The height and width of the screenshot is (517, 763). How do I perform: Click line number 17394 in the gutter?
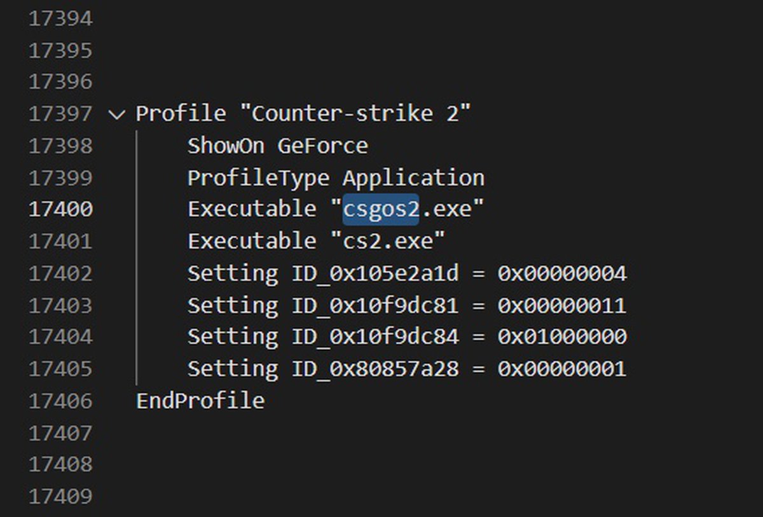pyautogui.click(x=61, y=19)
